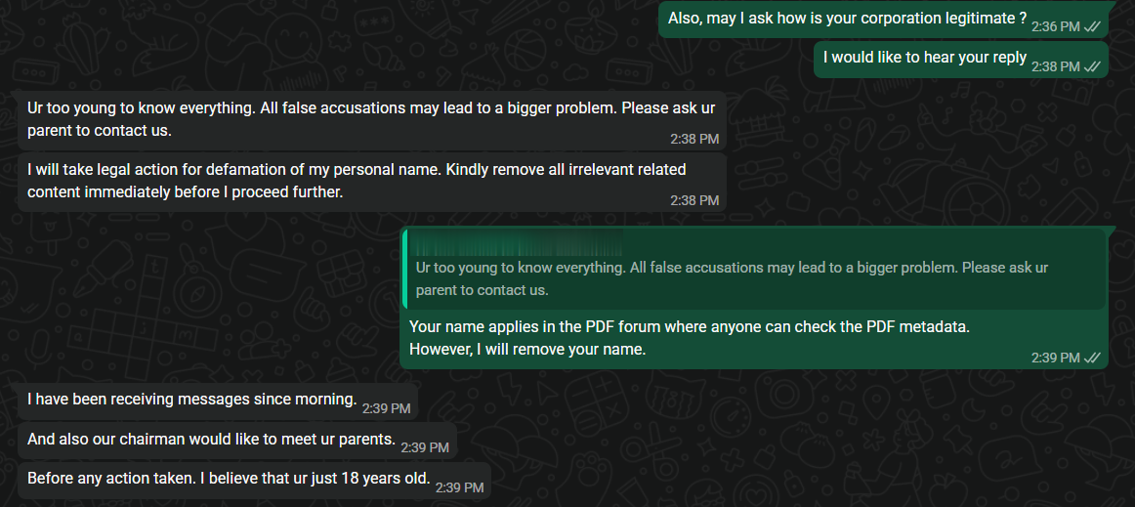This screenshot has width=1135, height=507.
Task: Click 2:39 PM timestamp on chairman message
Action: coord(424,447)
